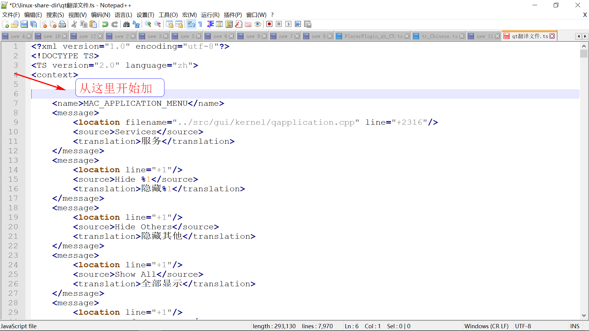Image resolution: width=589 pixels, height=331 pixels.
Task: Click the Undo arrow icon
Action: pos(105,24)
